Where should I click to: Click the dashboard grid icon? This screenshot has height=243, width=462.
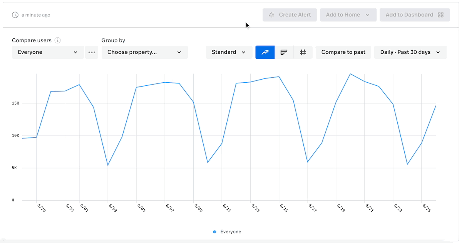[441, 15]
